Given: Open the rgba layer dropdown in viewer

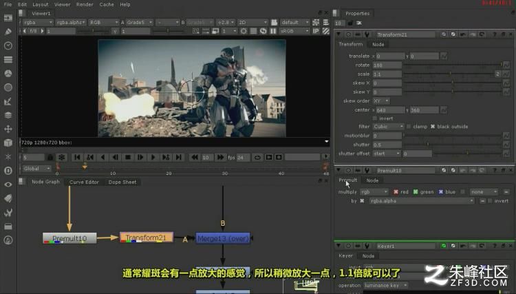Looking at the screenshot, I should (38, 23).
